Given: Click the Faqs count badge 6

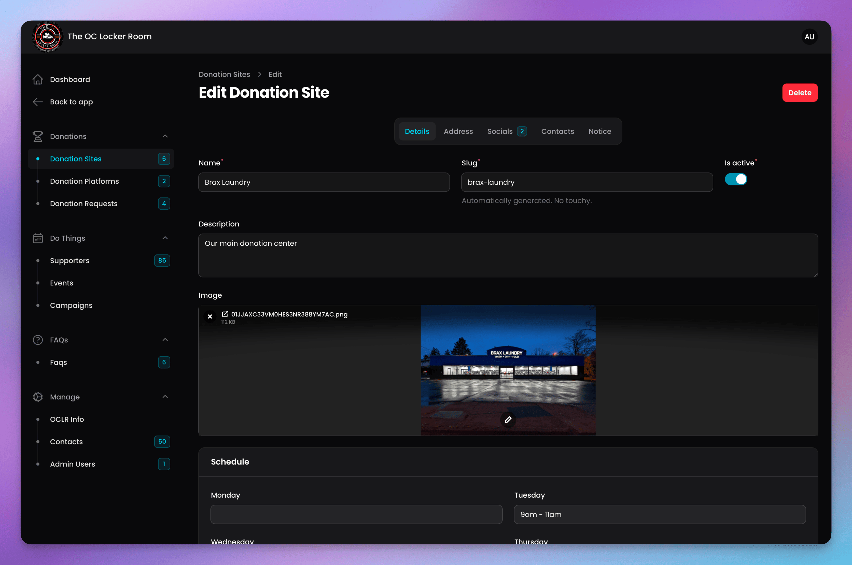Looking at the screenshot, I should pos(164,362).
